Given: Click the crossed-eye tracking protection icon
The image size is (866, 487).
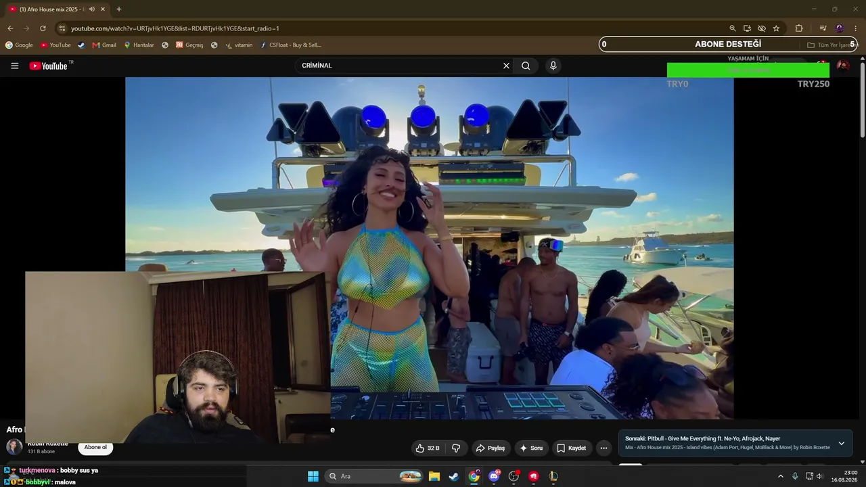Looking at the screenshot, I should 762,28.
